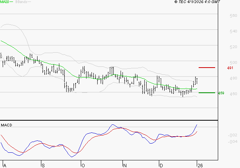Click the 460 price axis label
The height and width of the screenshot is (168, 240).
233,94
